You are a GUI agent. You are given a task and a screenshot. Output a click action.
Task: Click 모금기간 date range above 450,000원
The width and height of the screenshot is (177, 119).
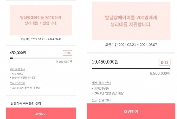[41, 39]
